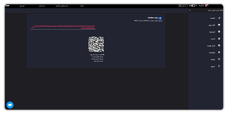Toggle the dark/light theme switch
This screenshot has height=114, width=228.
click(193, 6)
